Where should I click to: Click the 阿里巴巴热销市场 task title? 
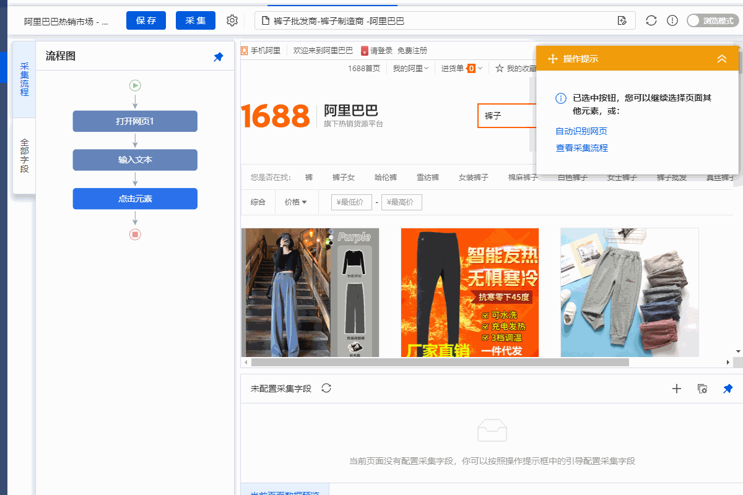coord(66,21)
